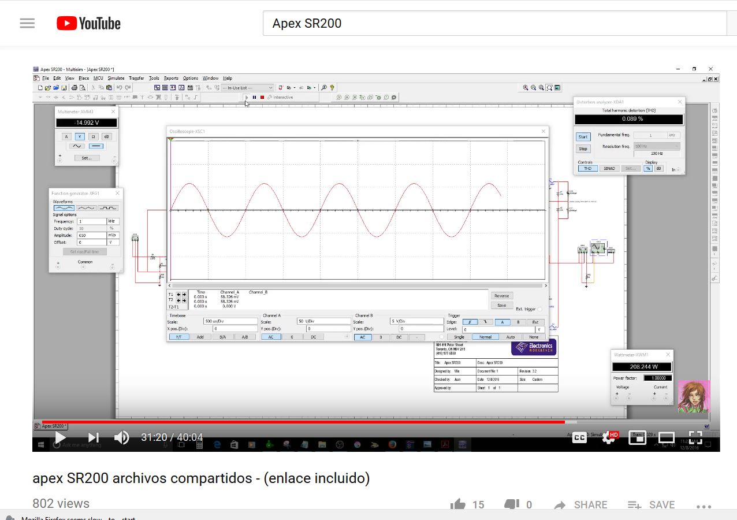Select Auto trigger mode on oscilloscope
Screen dimensions: 737x520
point(510,337)
